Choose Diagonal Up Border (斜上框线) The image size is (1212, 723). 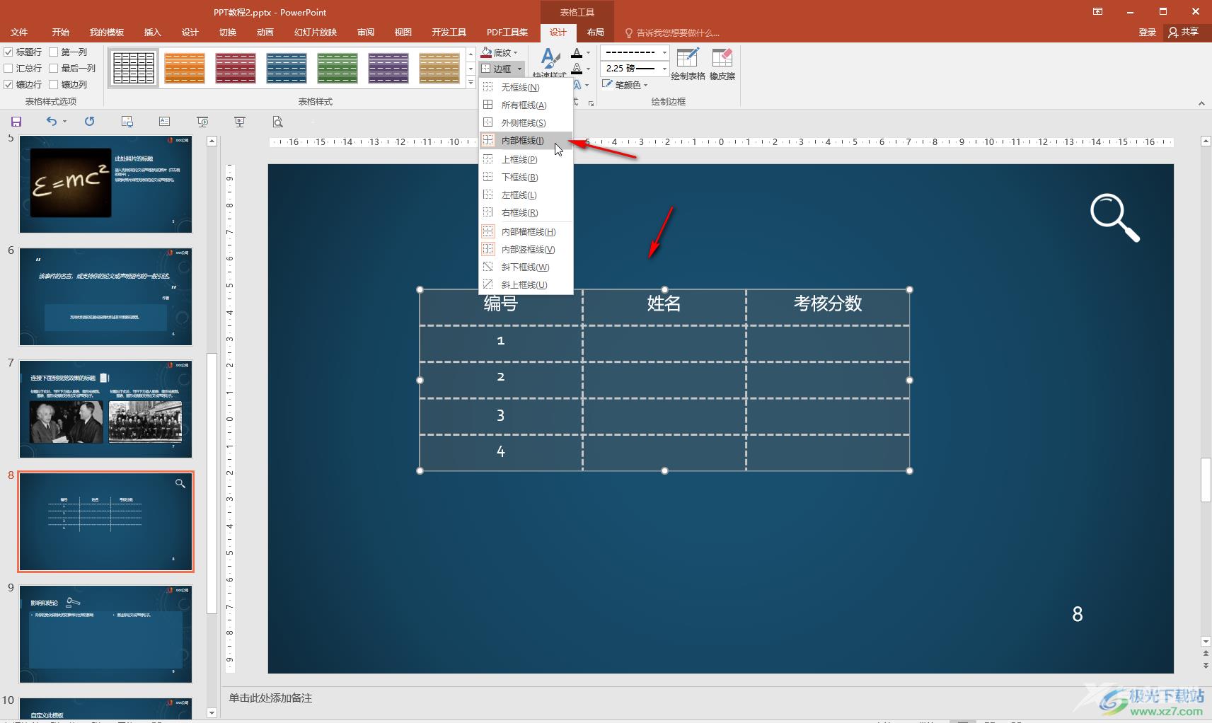coord(526,284)
